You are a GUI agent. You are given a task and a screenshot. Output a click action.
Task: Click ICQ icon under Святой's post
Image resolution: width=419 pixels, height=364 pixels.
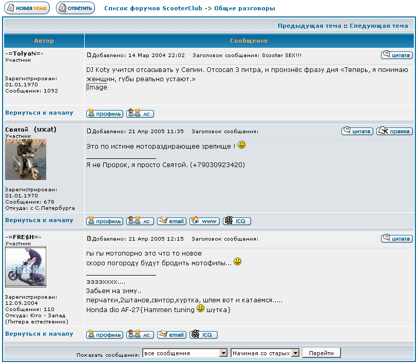pyautogui.click(x=237, y=221)
